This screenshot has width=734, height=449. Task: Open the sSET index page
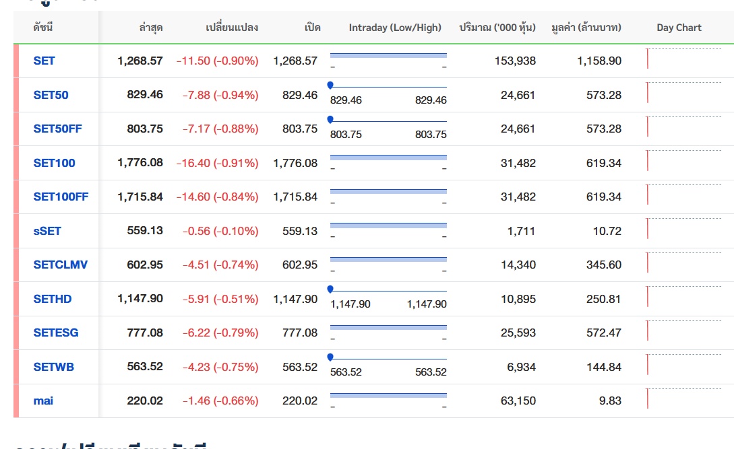pos(47,231)
